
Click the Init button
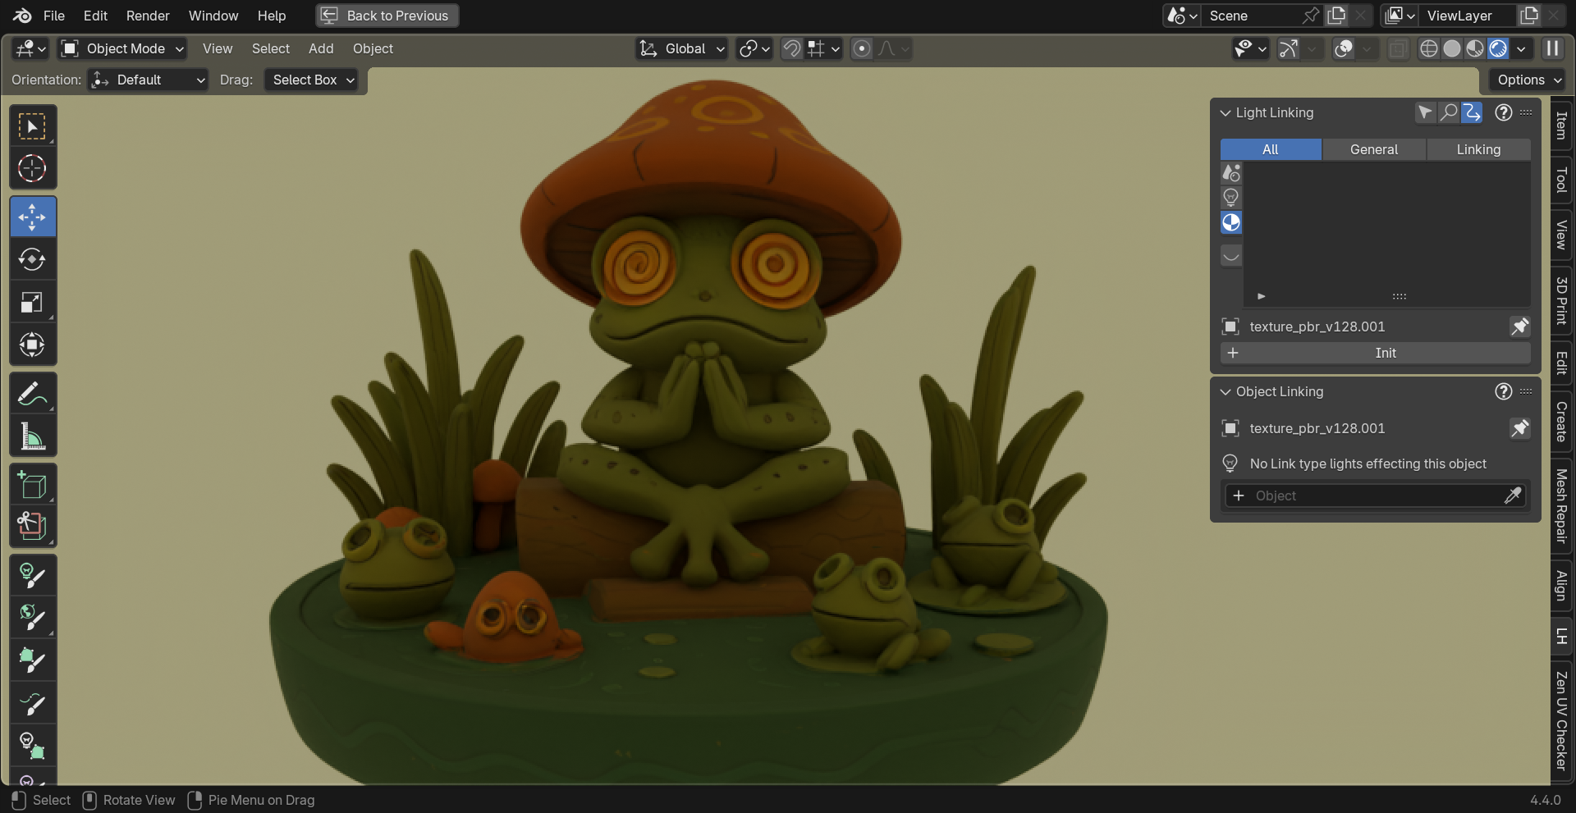click(x=1376, y=353)
